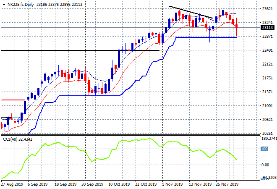This screenshot has width=277, height=189.
Task: Click the 22121 price axis label
Action: coord(267,64)
